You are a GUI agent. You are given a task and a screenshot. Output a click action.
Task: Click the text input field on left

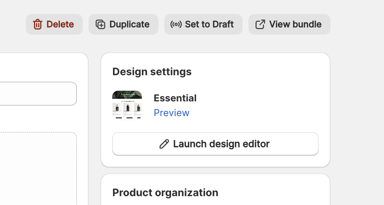tap(37, 94)
